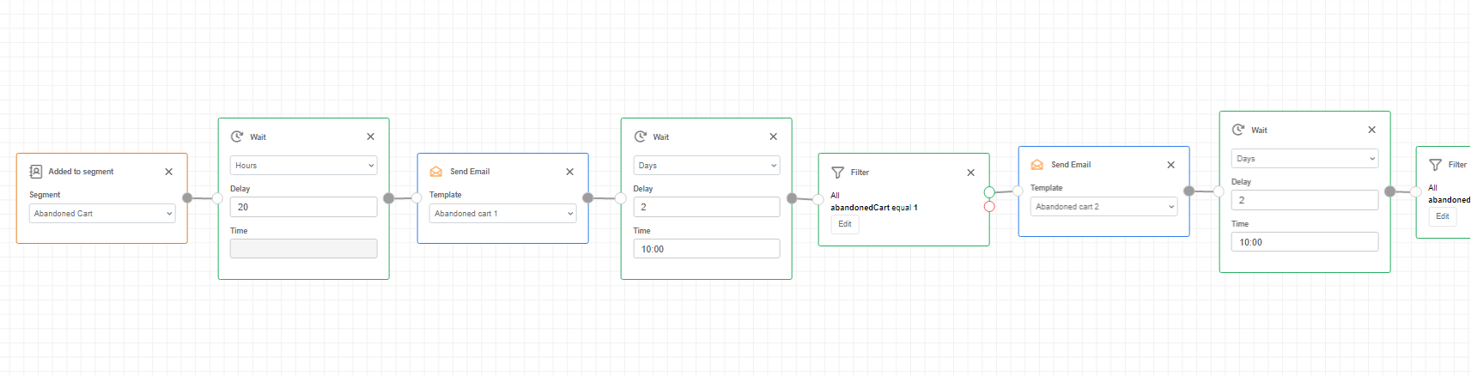
Task: Open the Template dropdown showing Abandoned cart 1
Action: [x=502, y=214]
